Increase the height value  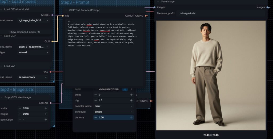point(46,114)
